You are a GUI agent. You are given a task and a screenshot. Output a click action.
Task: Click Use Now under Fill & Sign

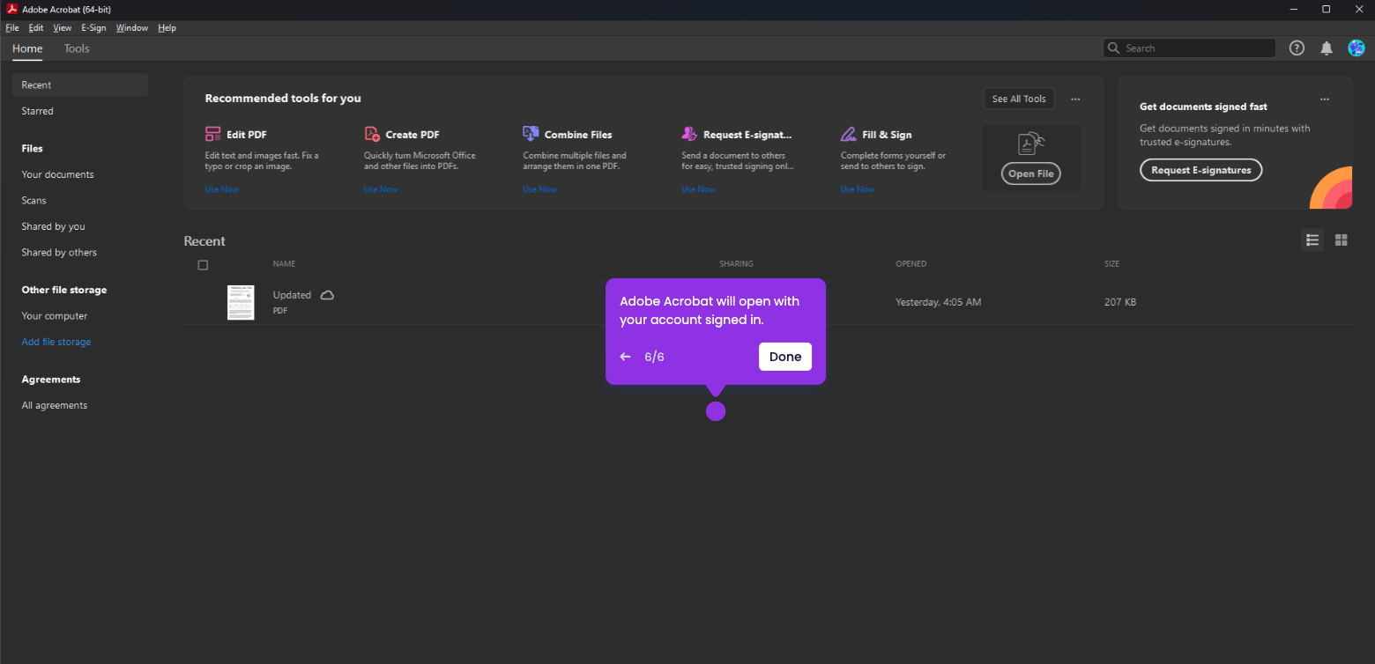click(x=858, y=189)
